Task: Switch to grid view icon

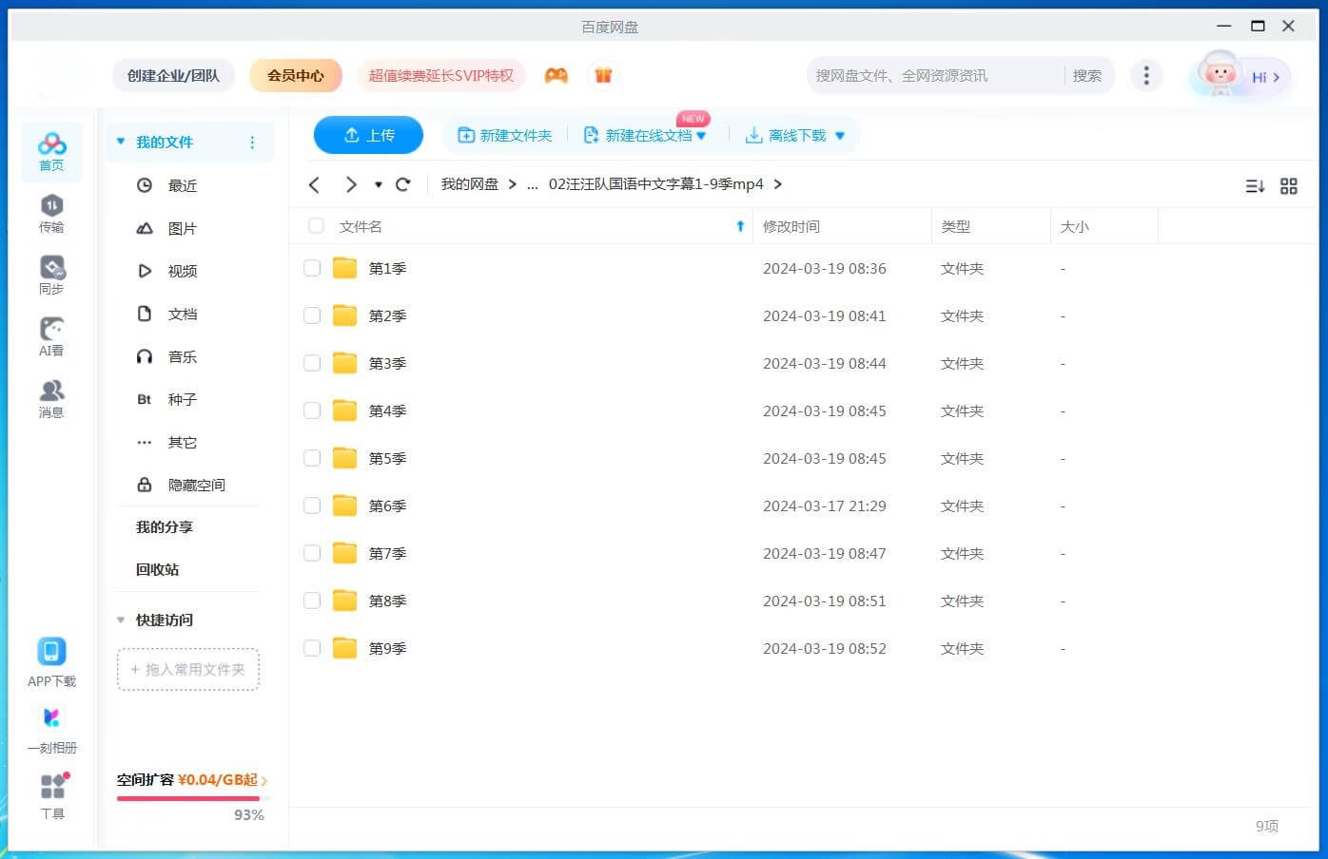Action: click(x=1288, y=186)
